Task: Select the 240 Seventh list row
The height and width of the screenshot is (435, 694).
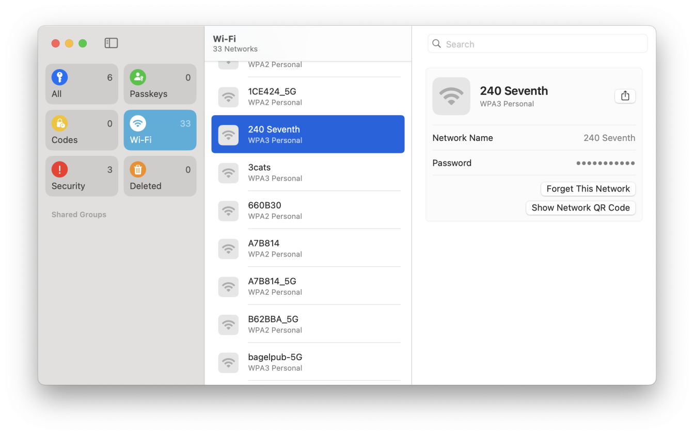Action: click(x=308, y=134)
